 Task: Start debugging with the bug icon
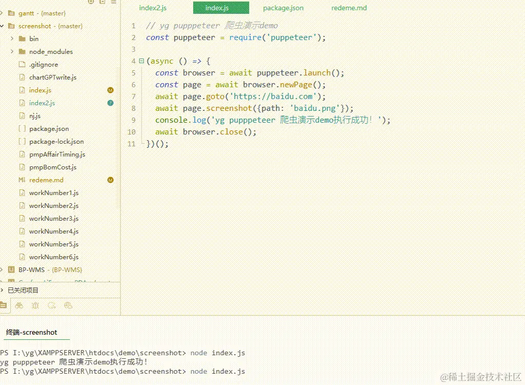coord(35,305)
